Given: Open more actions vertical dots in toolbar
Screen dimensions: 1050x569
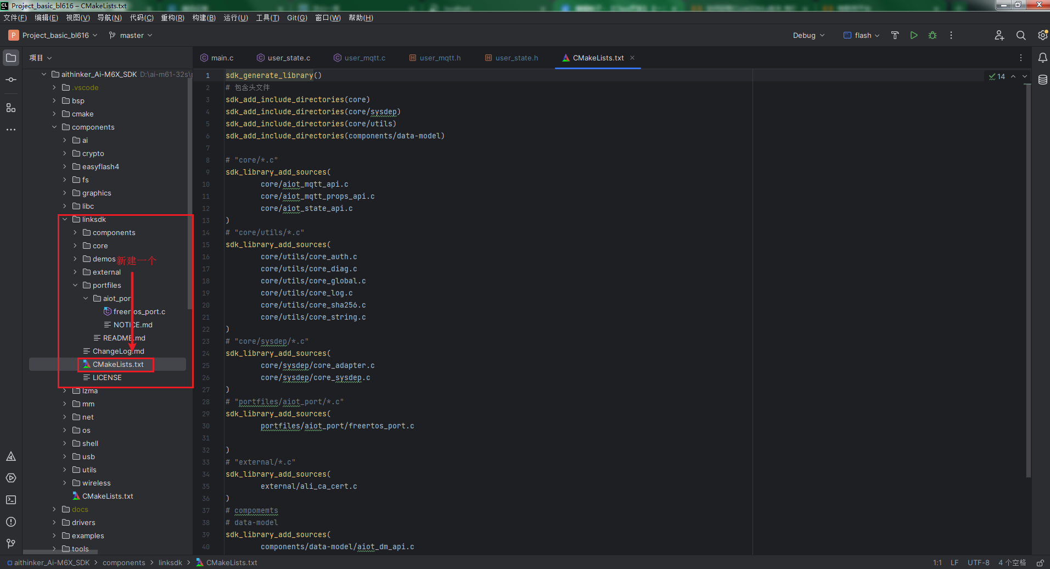Looking at the screenshot, I should (x=951, y=35).
